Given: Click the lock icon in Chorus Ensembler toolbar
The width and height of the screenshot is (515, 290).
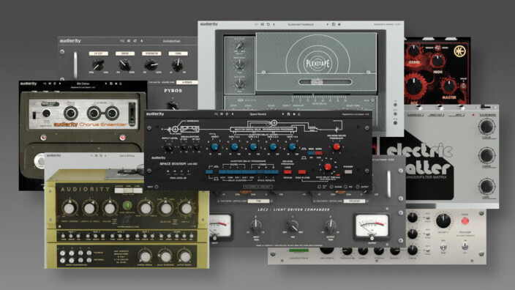Looking at the screenshot, I should [x=121, y=83].
